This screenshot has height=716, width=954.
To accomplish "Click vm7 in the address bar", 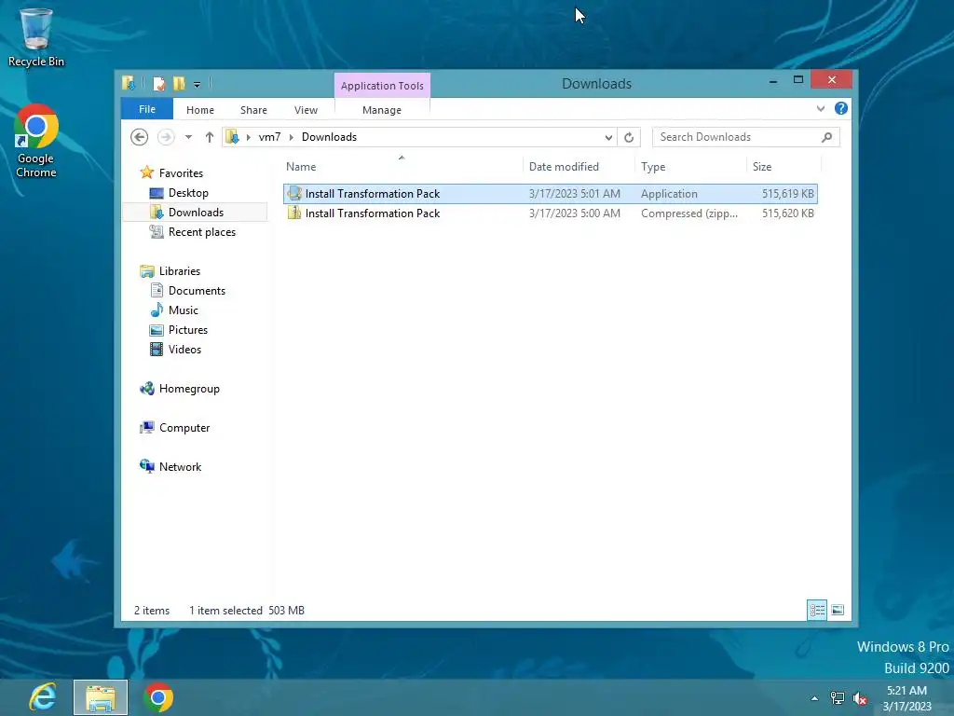I will [x=269, y=137].
